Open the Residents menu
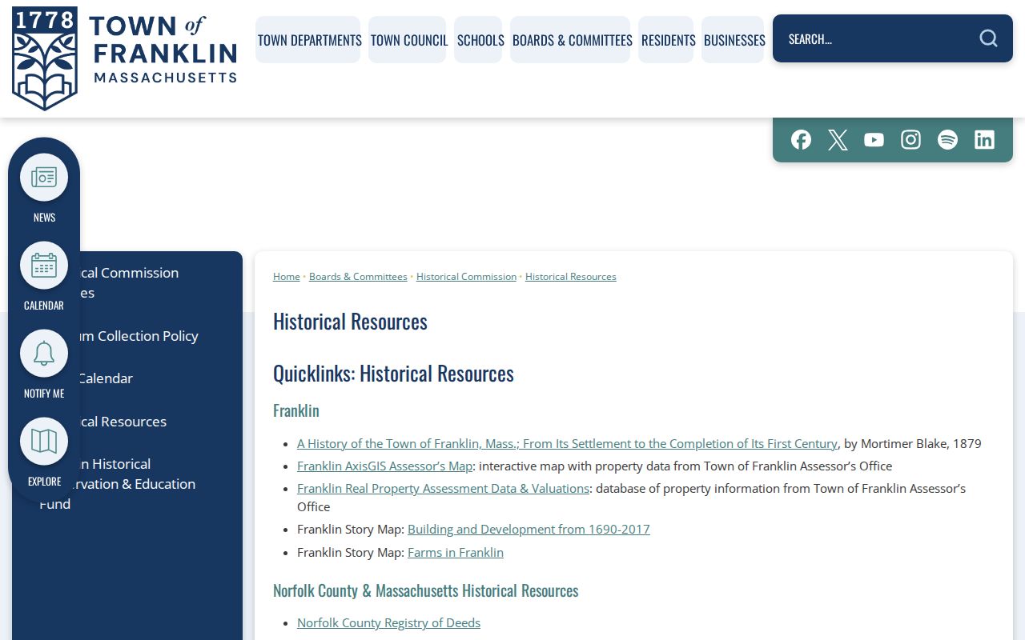1025x640 pixels. (x=668, y=40)
